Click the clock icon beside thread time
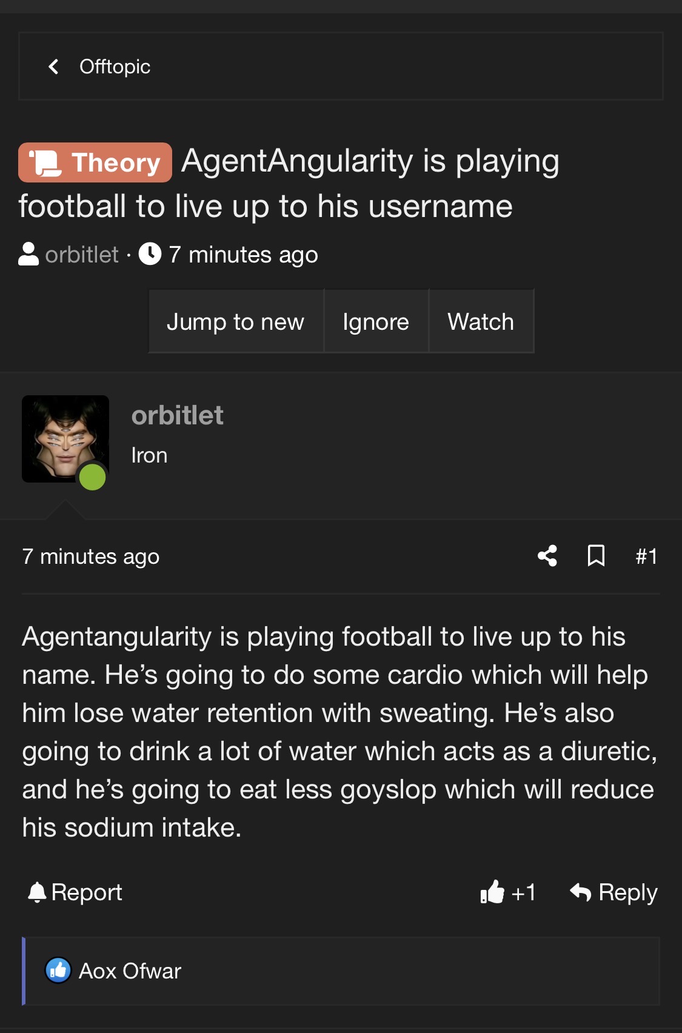 150,254
